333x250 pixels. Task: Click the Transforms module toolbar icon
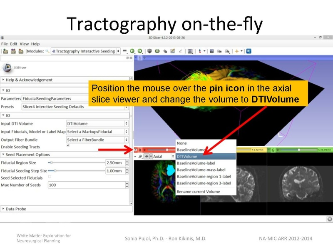165,51
